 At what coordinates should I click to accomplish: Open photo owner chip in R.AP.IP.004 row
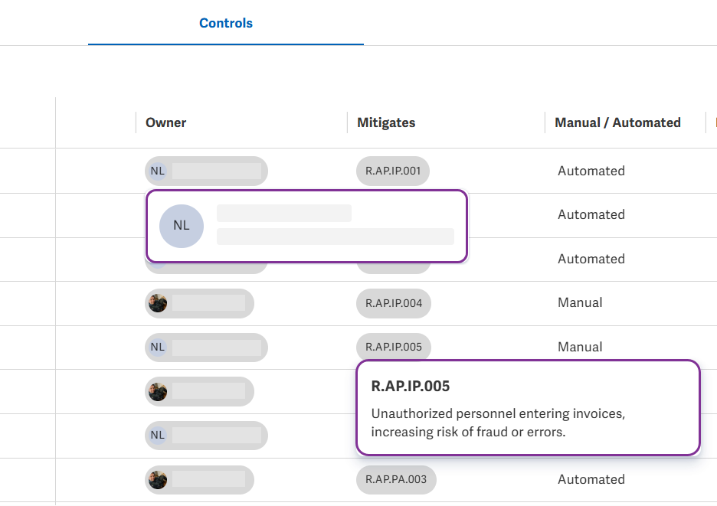coord(199,303)
